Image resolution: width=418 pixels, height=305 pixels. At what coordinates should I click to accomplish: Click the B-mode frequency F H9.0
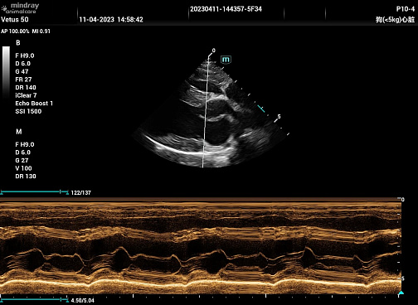point(25,56)
